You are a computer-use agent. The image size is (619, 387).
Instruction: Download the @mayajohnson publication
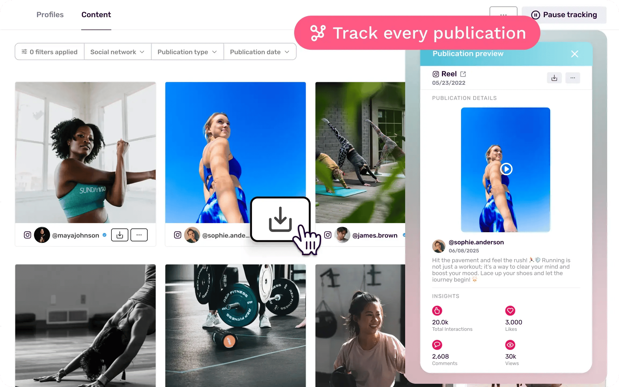click(x=120, y=235)
